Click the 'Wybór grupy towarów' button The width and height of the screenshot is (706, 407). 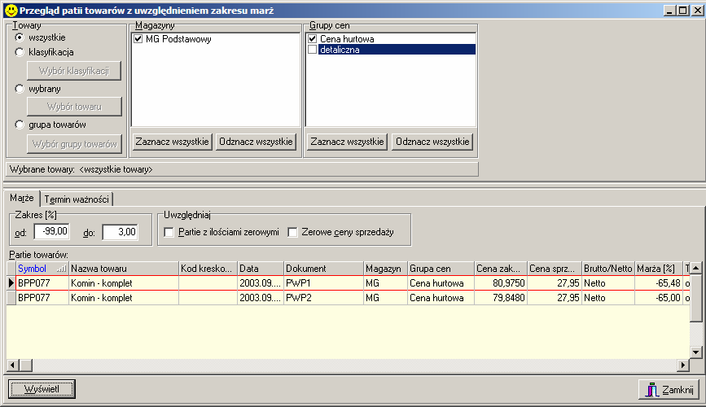coord(74,144)
